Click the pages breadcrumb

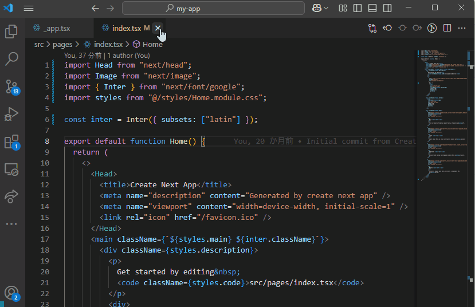coord(62,45)
